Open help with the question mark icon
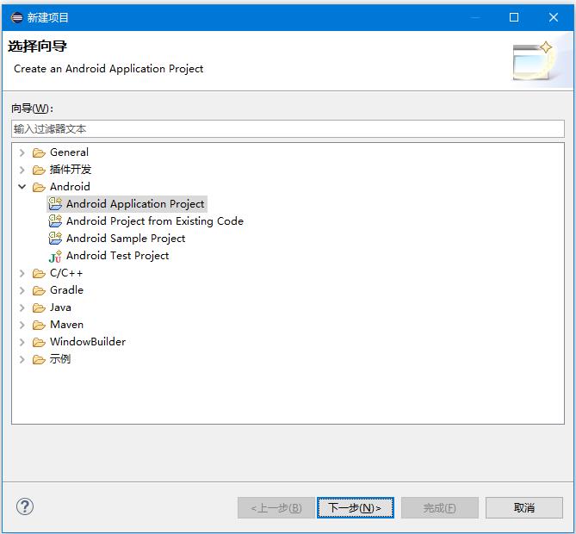The image size is (576, 534). coord(25,506)
